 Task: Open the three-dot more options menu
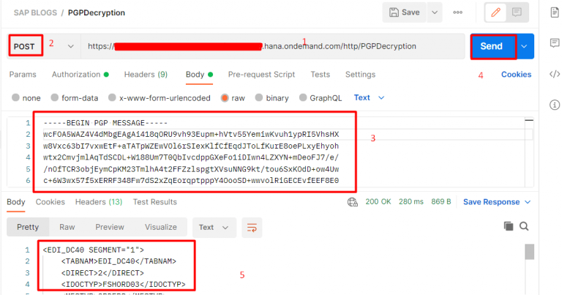[458, 12]
